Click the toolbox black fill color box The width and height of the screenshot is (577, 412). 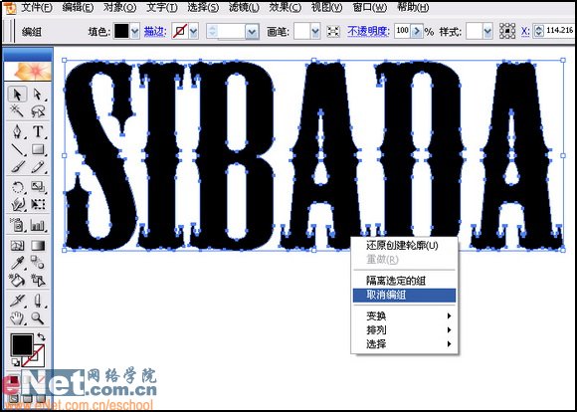pyautogui.click(x=22, y=344)
